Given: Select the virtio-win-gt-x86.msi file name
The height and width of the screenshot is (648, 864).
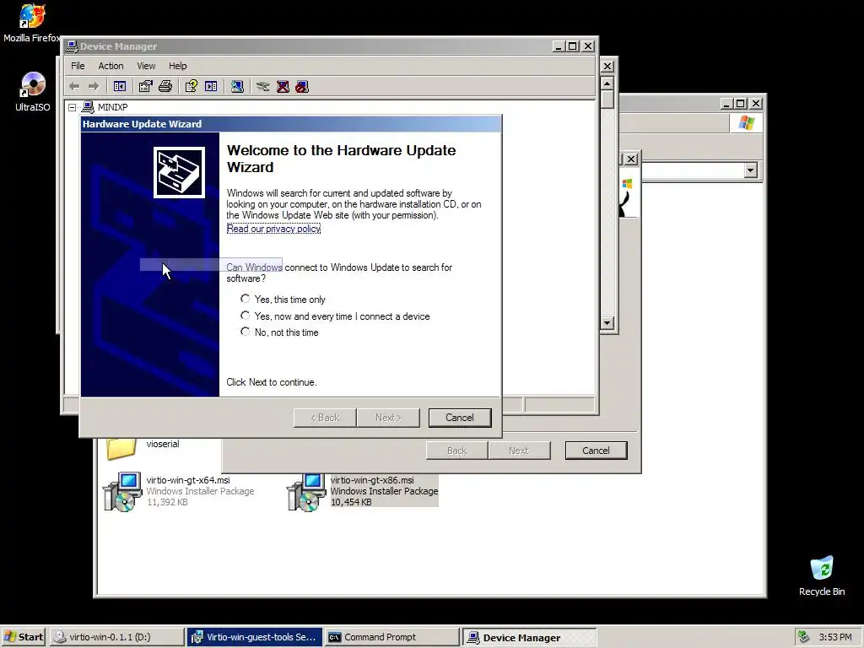Looking at the screenshot, I should coord(372,480).
